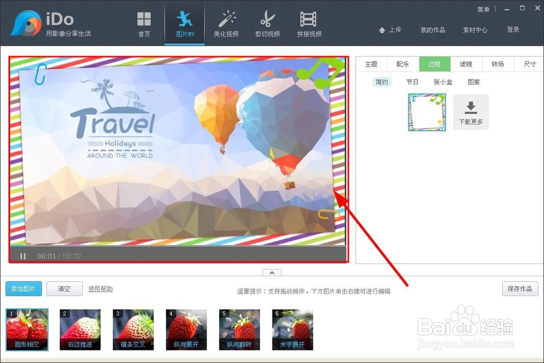This screenshot has height=363, width=544.
Task: Click the 下载更多 download tile
Action: (x=471, y=112)
